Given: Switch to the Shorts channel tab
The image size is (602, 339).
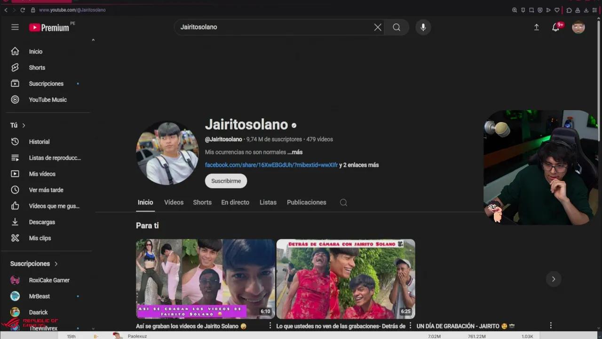Looking at the screenshot, I should tap(202, 202).
